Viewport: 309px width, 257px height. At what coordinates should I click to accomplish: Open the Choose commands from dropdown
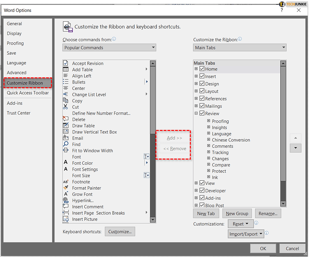109,48
